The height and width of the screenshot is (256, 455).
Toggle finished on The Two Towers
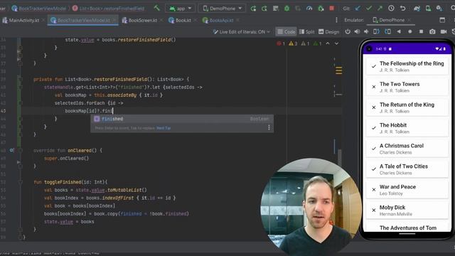[374, 87]
